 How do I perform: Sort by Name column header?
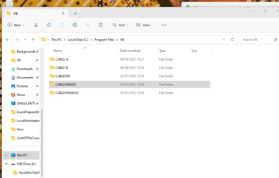tap(57, 51)
